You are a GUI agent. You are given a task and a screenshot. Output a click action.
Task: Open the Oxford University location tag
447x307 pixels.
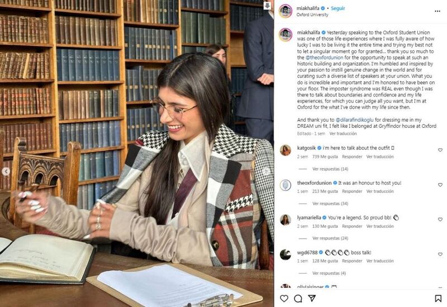tap(312, 15)
